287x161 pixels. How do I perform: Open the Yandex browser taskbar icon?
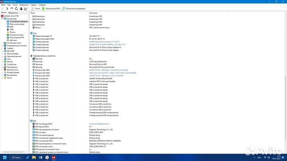click(x=47, y=157)
